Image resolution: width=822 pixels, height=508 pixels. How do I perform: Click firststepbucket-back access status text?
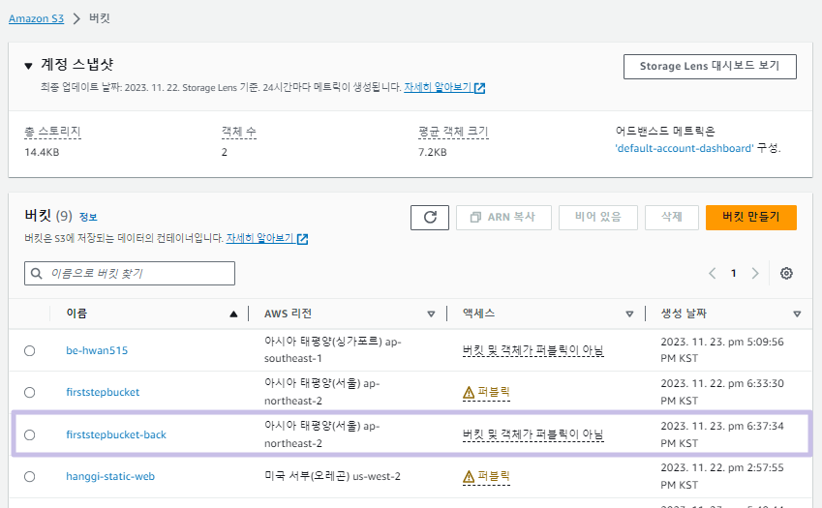click(533, 434)
